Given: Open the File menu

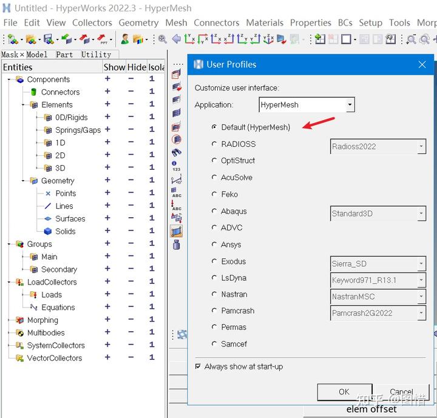Looking at the screenshot, I should pyautogui.click(x=10, y=22).
